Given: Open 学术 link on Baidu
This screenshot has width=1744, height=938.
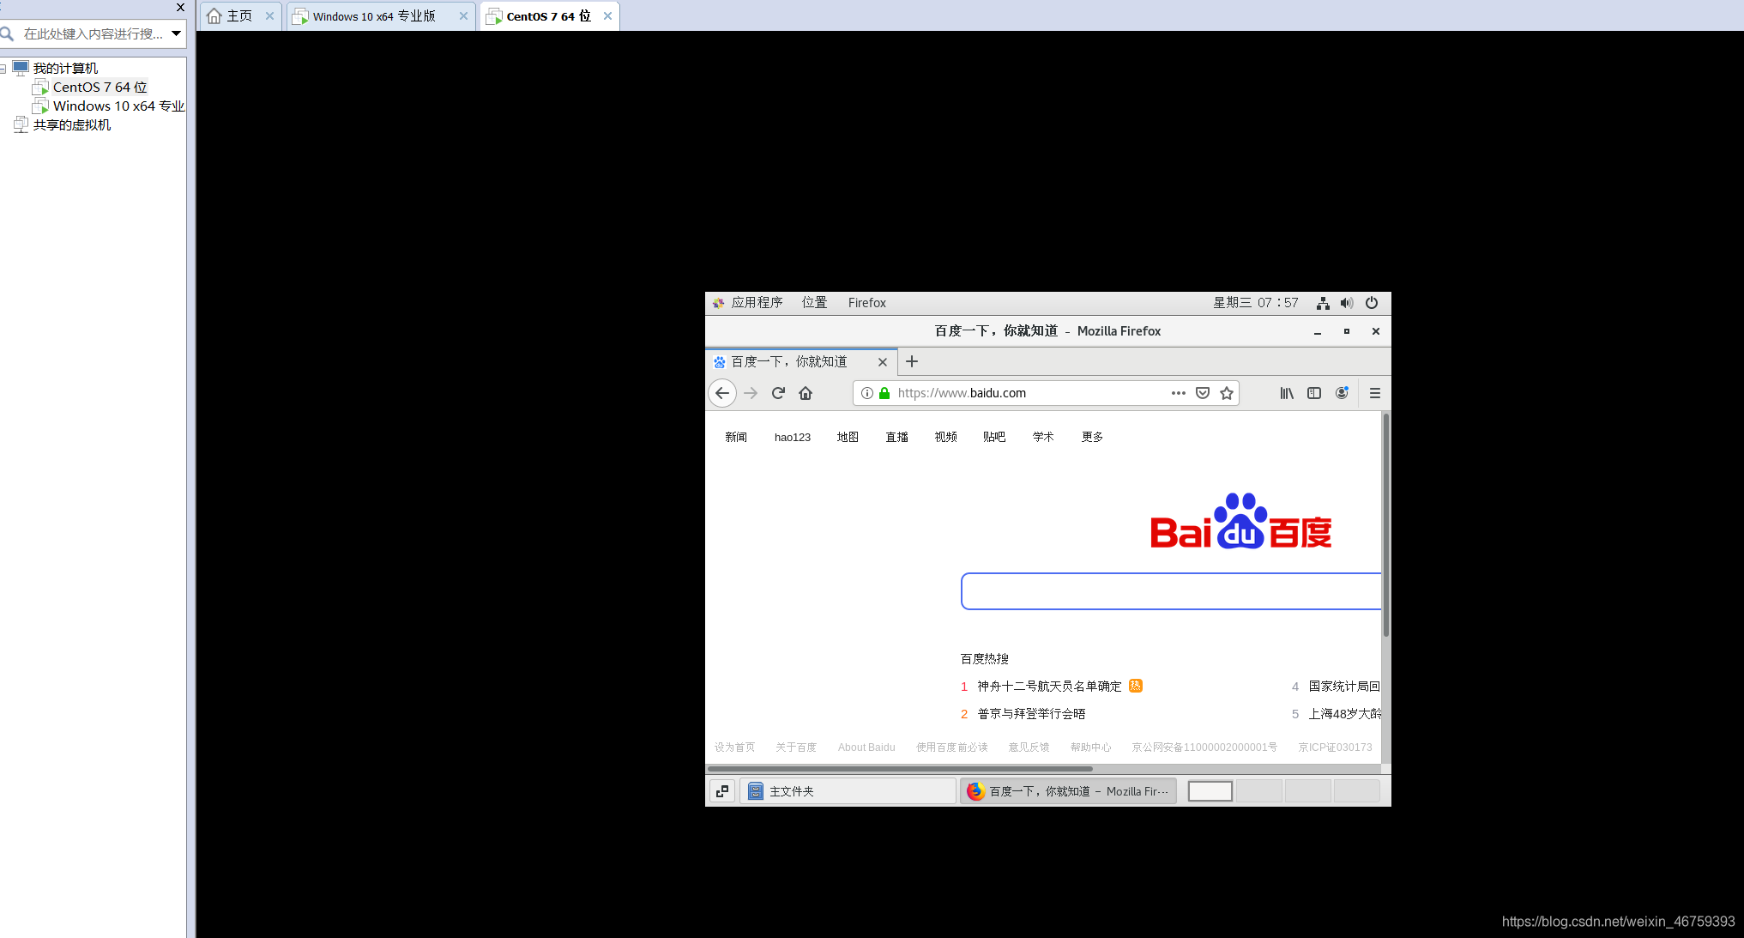Looking at the screenshot, I should click(1043, 437).
